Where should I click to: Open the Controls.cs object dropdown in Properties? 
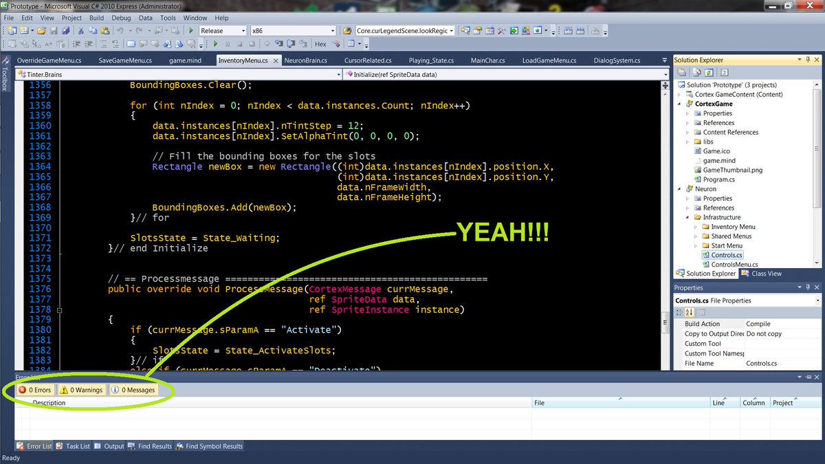817,300
